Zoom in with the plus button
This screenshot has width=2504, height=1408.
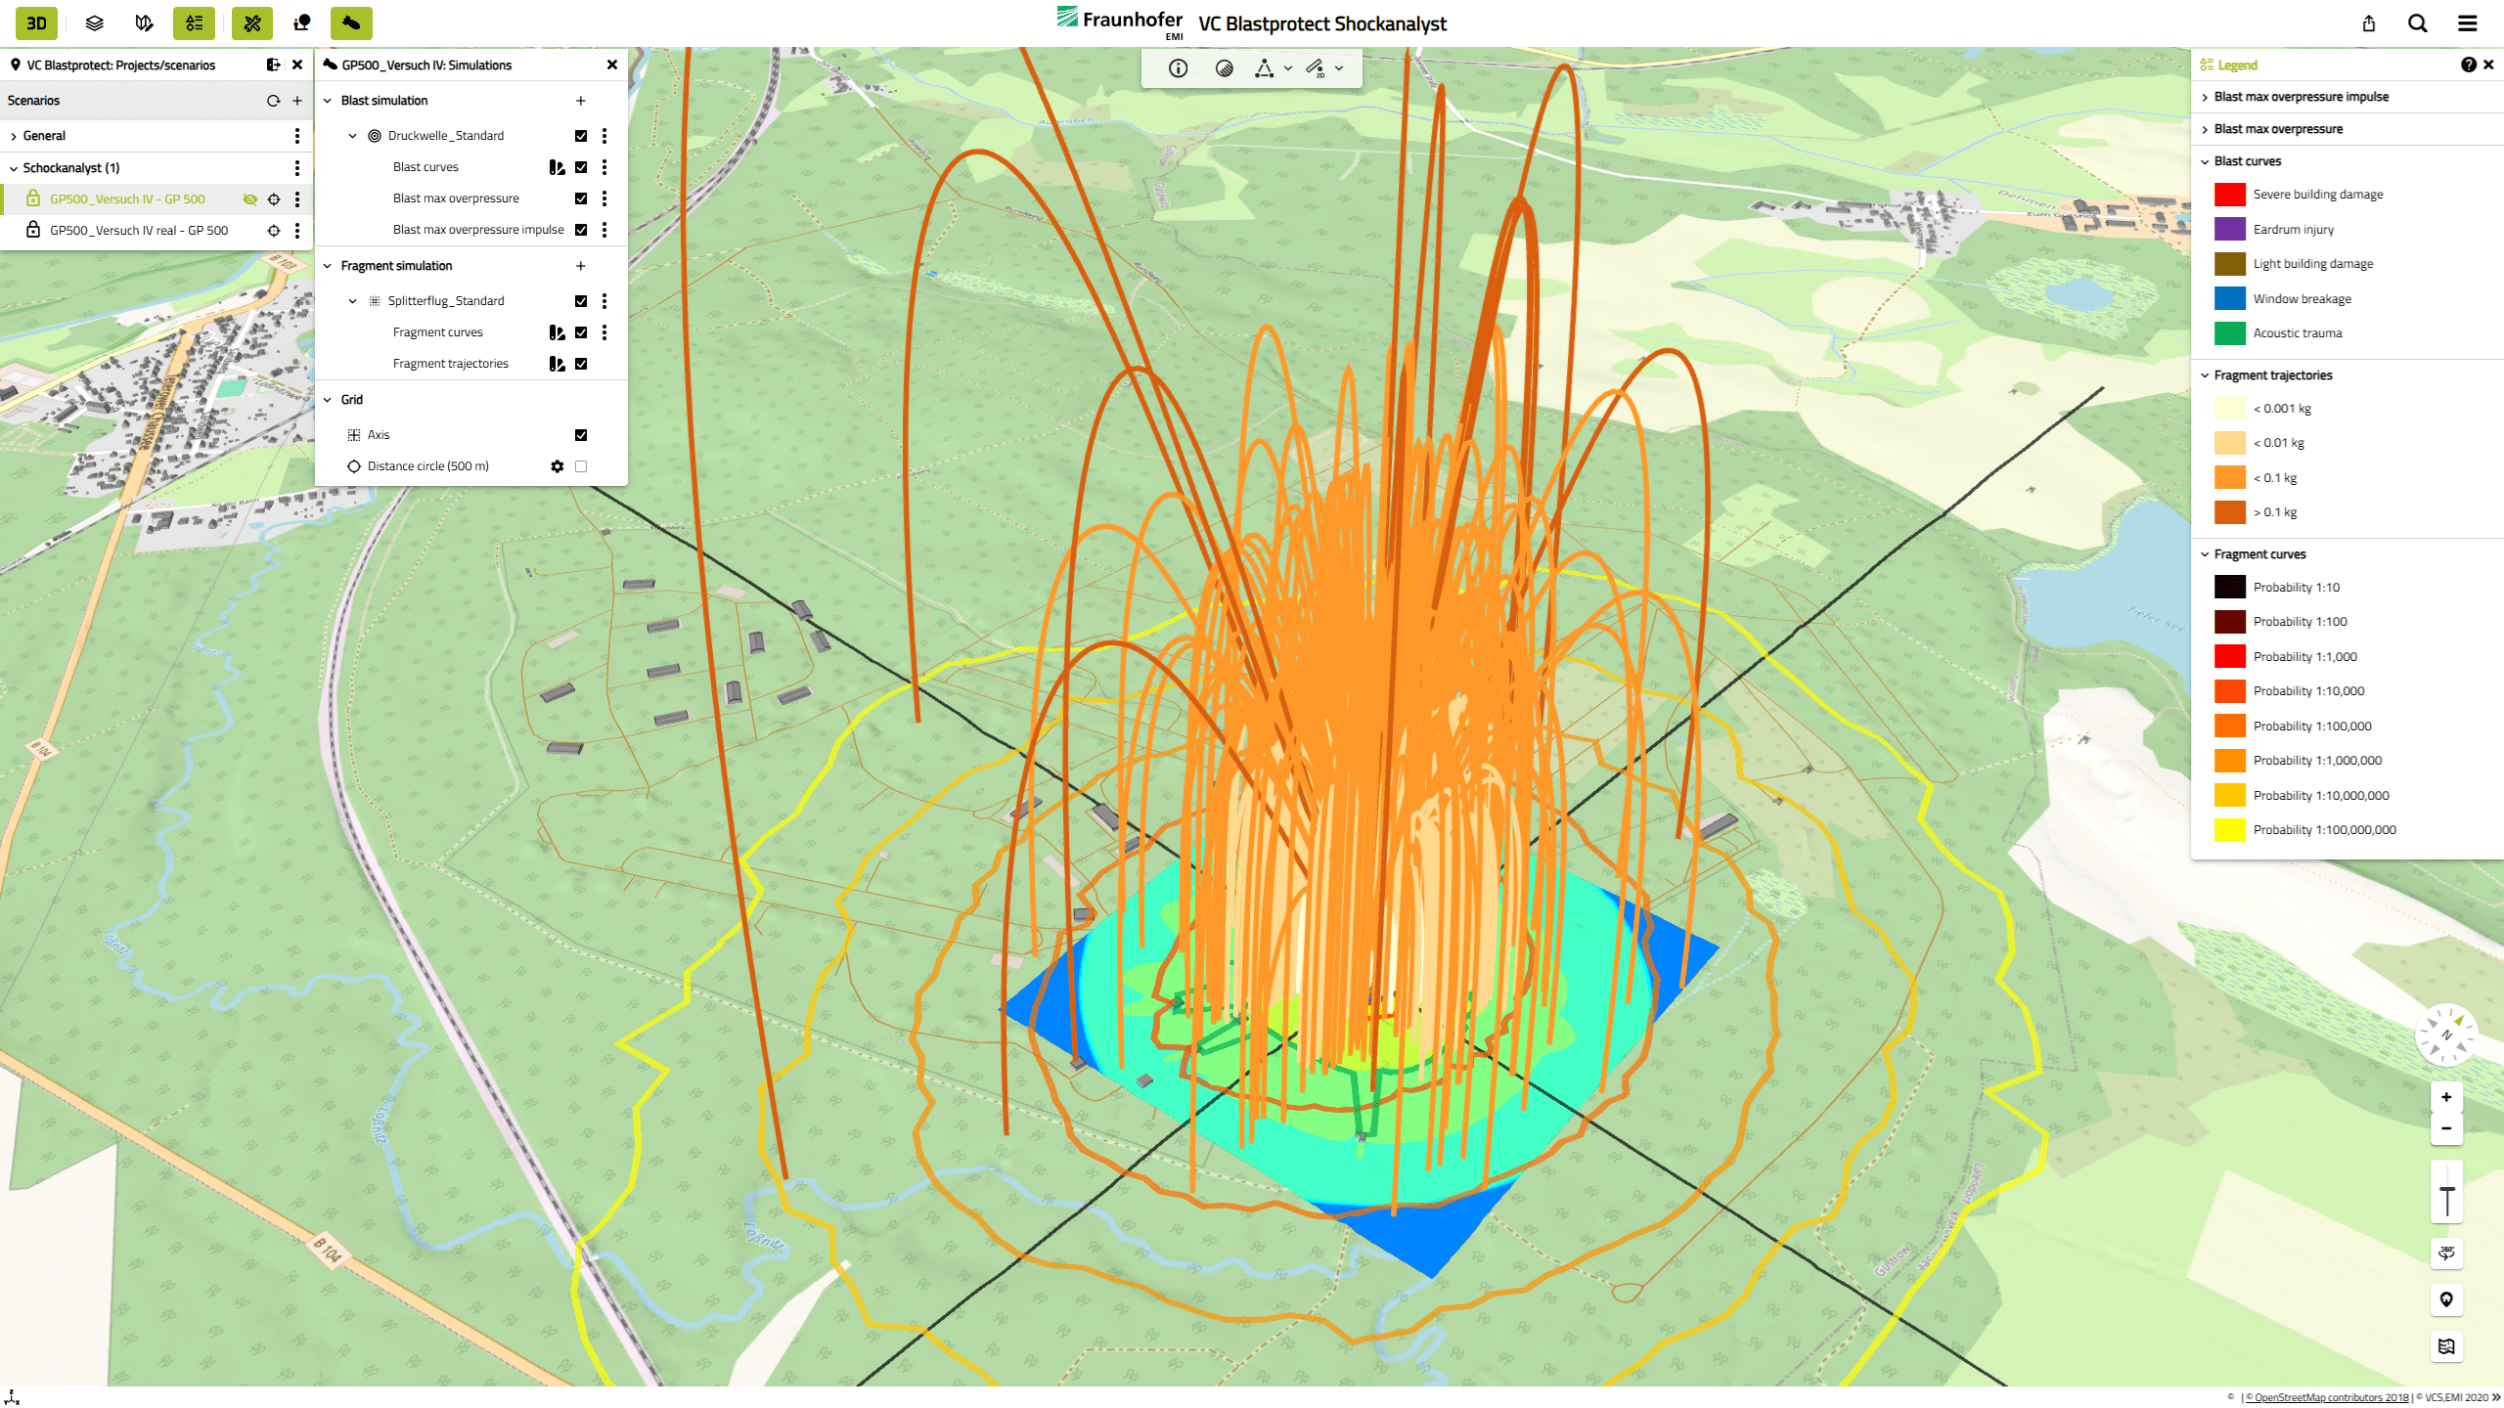pyautogui.click(x=2446, y=1097)
